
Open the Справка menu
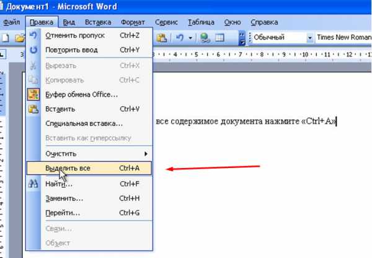[x=264, y=22]
